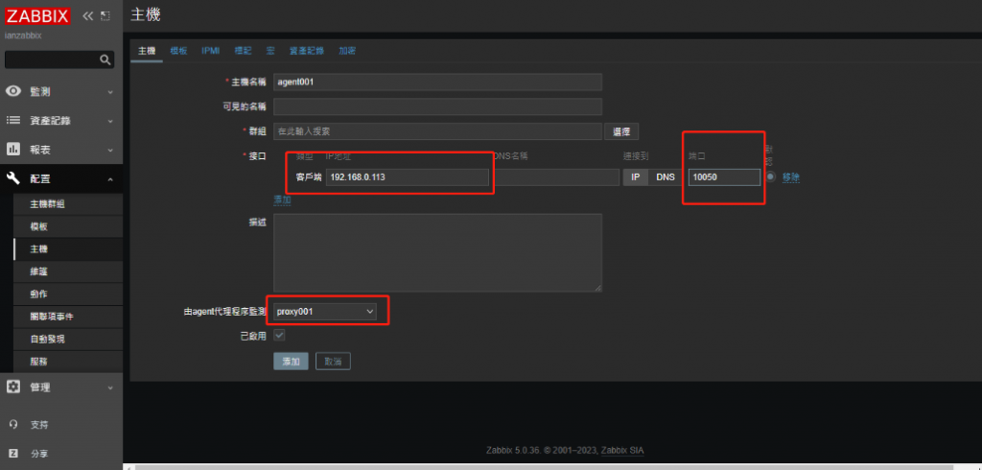Switch to the 加密 tab
Image resolution: width=982 pixels, height=470 pixels.
[347, 51]
